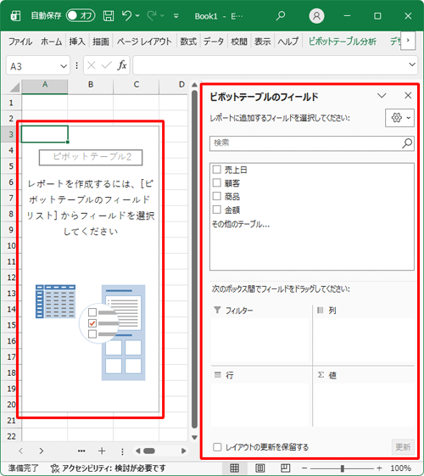Click the Save icon in title bar
The width and height of the screenshot is (424, 476).
(109, 16)
